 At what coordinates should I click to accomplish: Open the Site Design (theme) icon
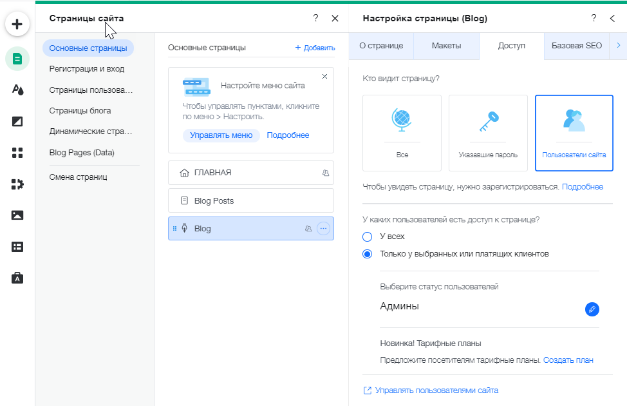[17, 90]
